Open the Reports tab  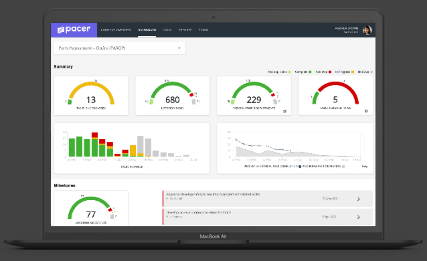(x=185, y=29)
